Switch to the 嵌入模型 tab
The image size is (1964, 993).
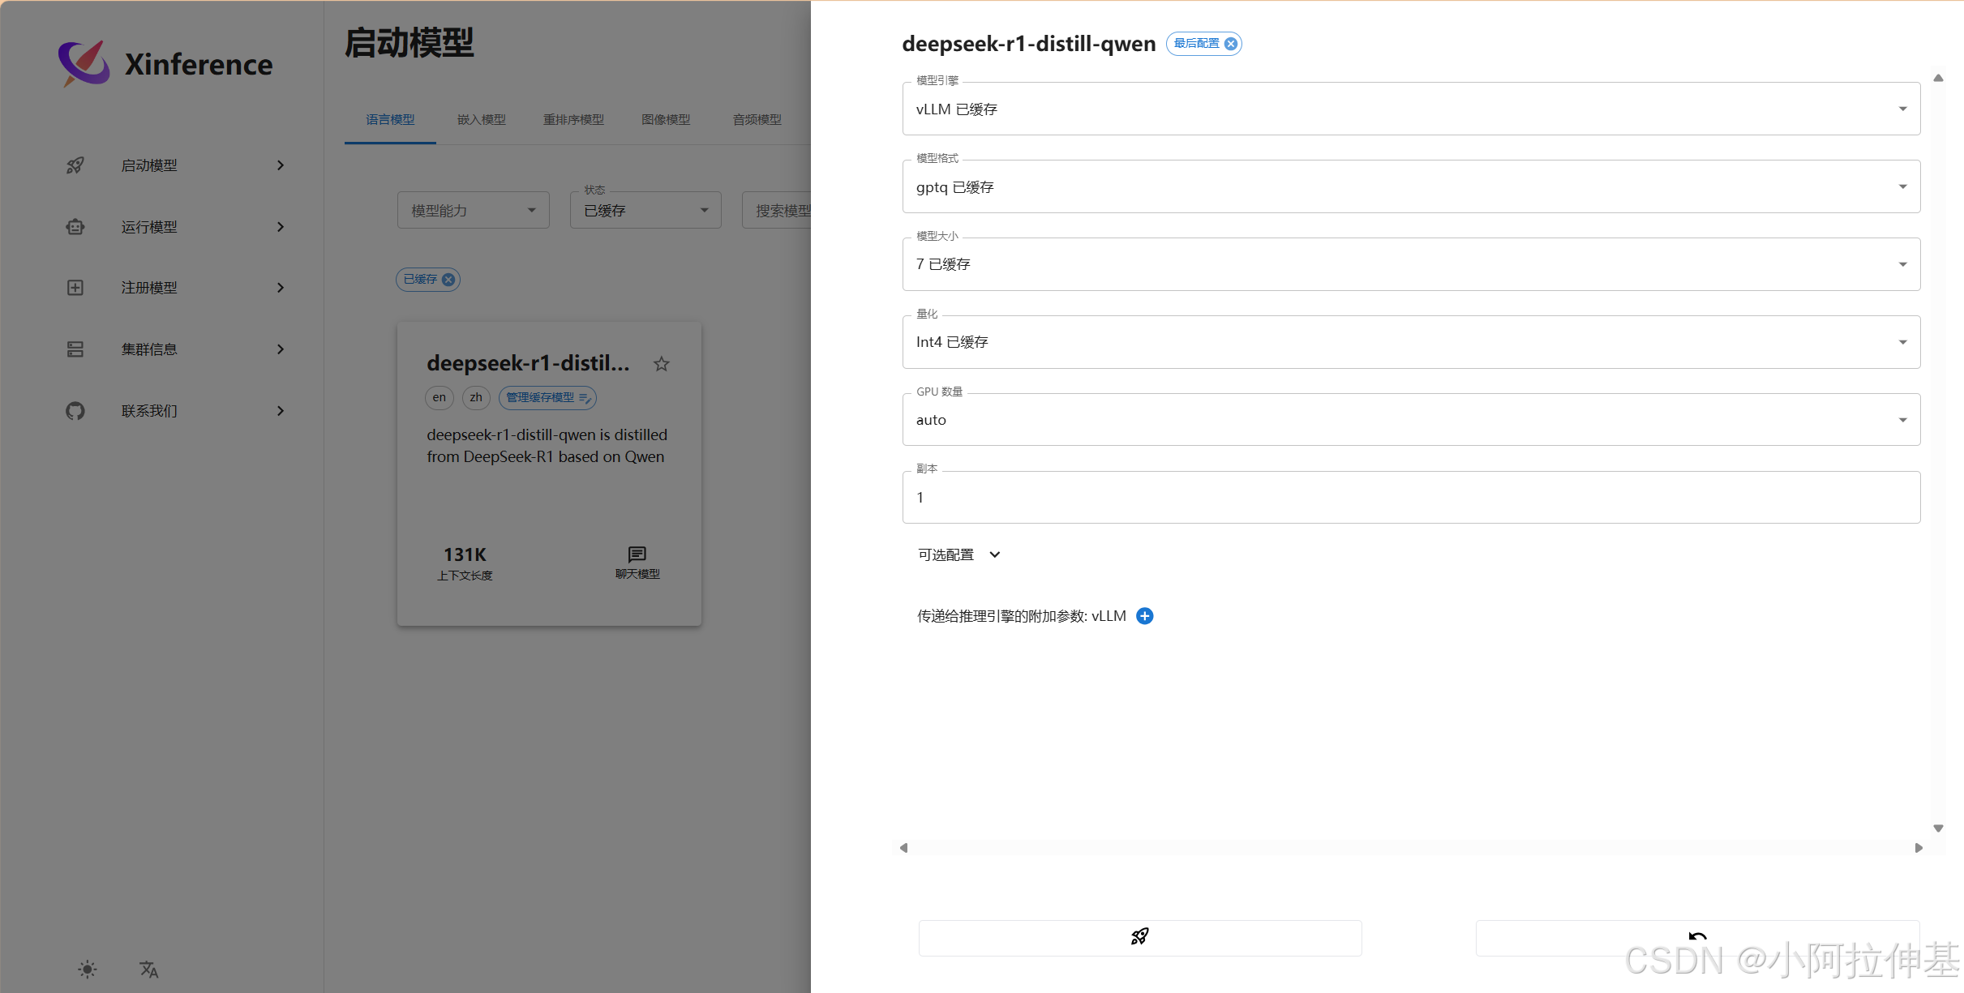tap(481, 120)
